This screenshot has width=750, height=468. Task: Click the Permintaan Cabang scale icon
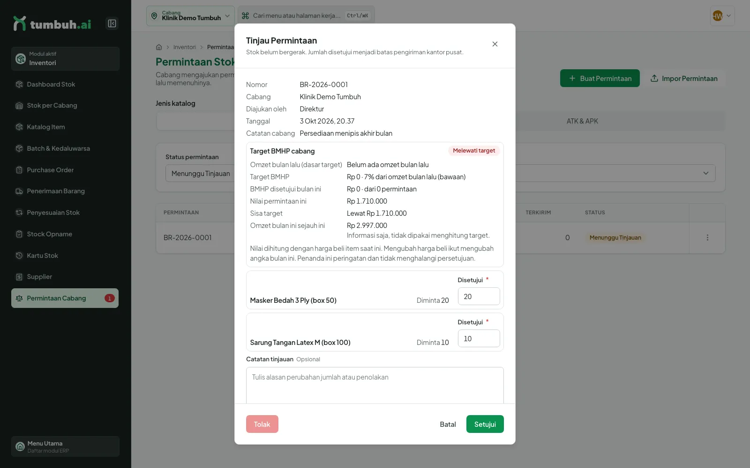click(x=19, y=298)
